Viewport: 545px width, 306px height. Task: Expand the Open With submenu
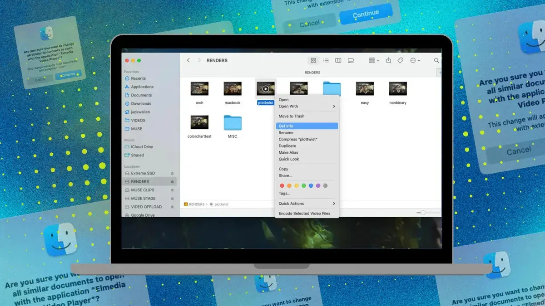coord(307,107)
